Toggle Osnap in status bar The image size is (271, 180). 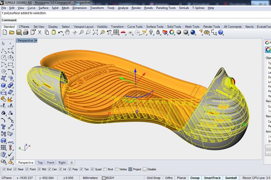(x=195, y=178)
